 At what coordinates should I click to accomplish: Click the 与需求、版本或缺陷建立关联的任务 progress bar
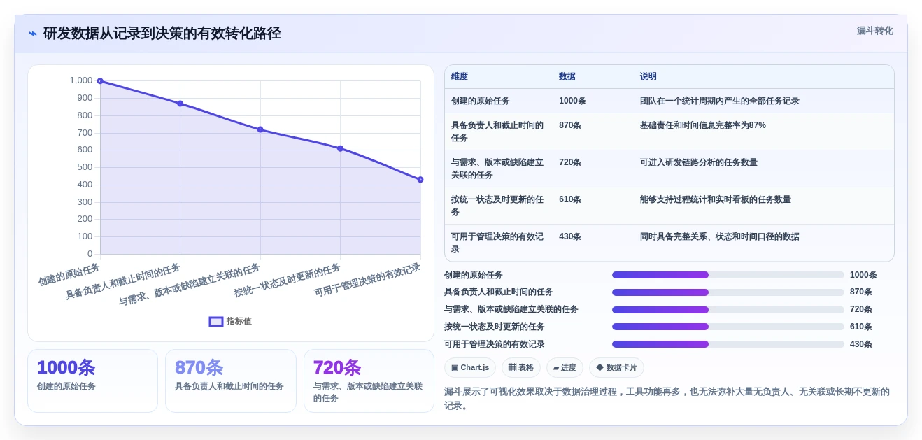click(728, 310)
